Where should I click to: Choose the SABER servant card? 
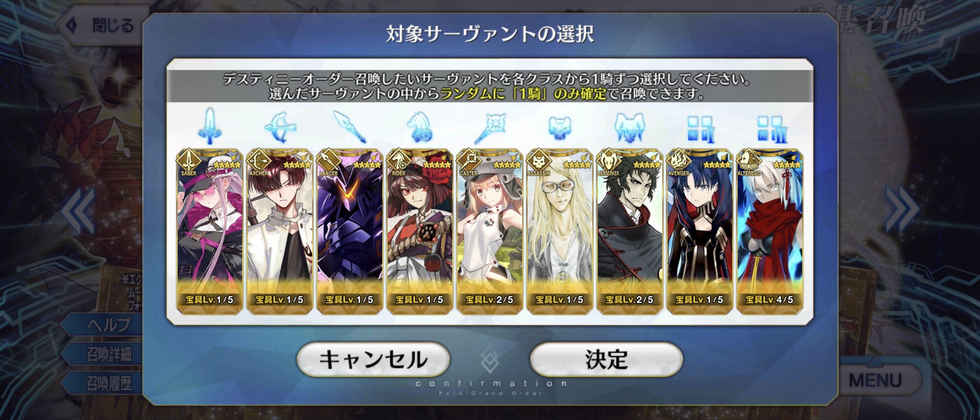(210, 231)
